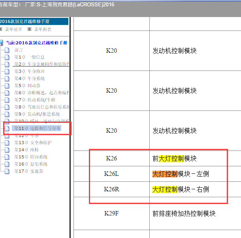Click the page icon for 第11章 电源和信号分布
This screenshot has height=238, width=241.
7,128
